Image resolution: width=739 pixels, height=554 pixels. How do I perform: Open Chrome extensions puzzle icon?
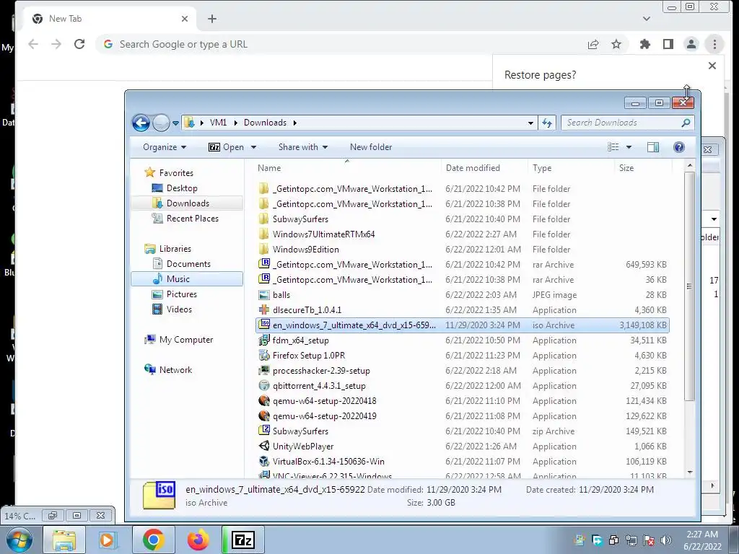(644, 44)
